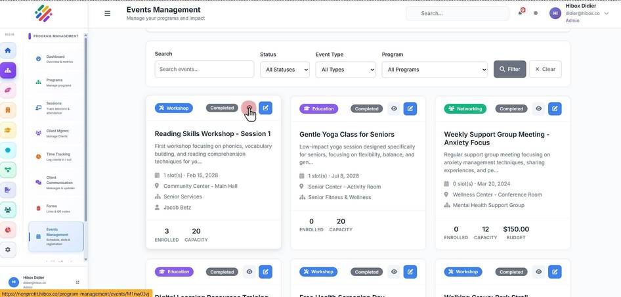Click the colorful app logo
This screenshot has height=297, width=621.
(x=43, y=14)
